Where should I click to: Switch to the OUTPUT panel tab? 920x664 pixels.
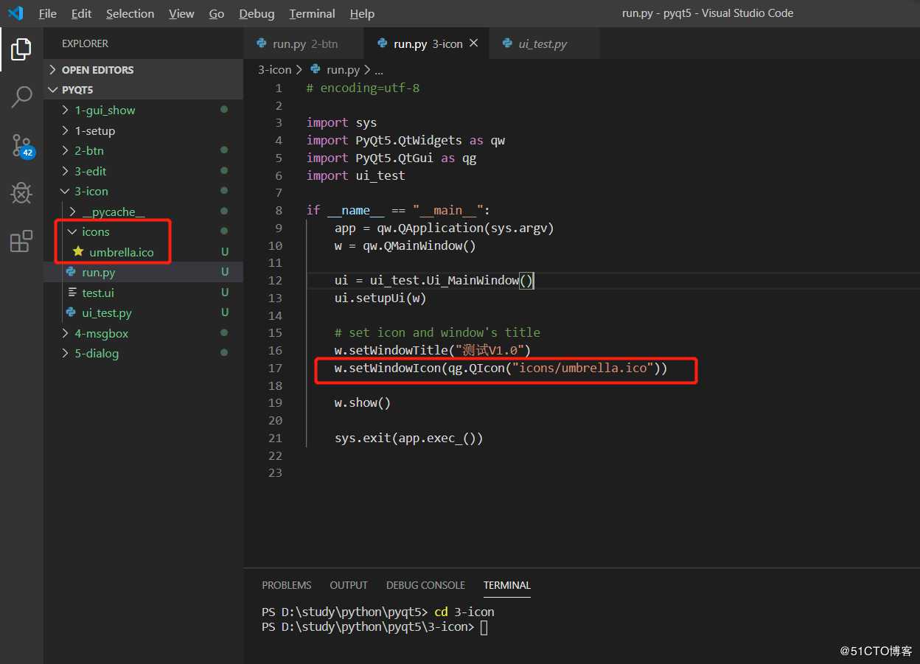(349, 585)
